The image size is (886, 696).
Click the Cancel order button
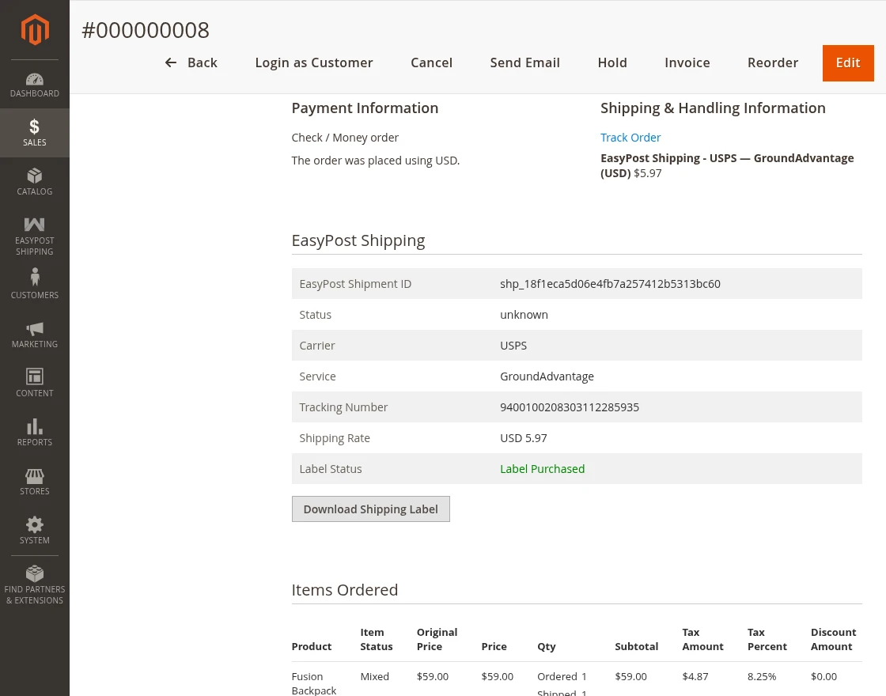(431, 62)
